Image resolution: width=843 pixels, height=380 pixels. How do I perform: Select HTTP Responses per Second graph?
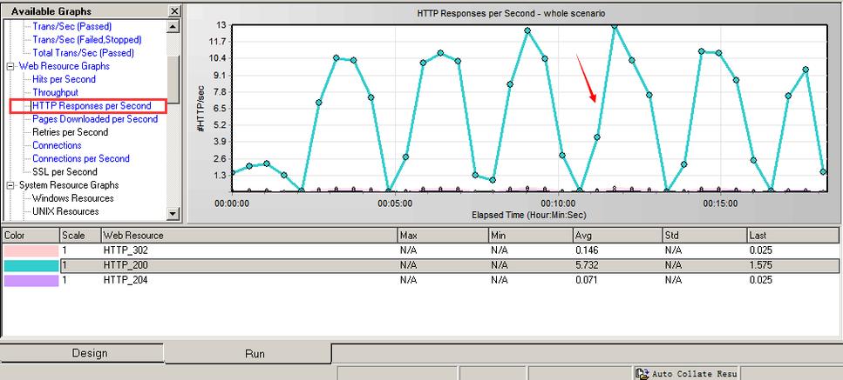92,106
